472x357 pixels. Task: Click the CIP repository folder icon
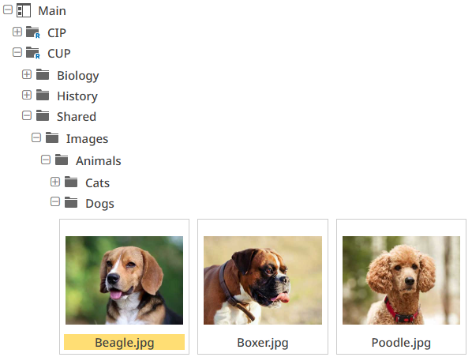[x=33, y=32]
